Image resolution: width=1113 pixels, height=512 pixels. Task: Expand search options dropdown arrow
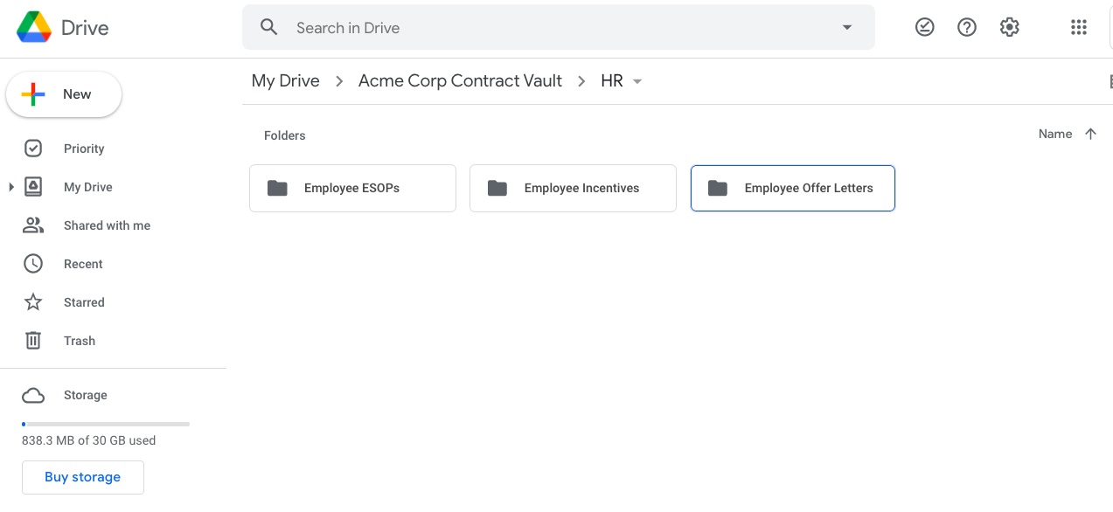coord(846,27)
